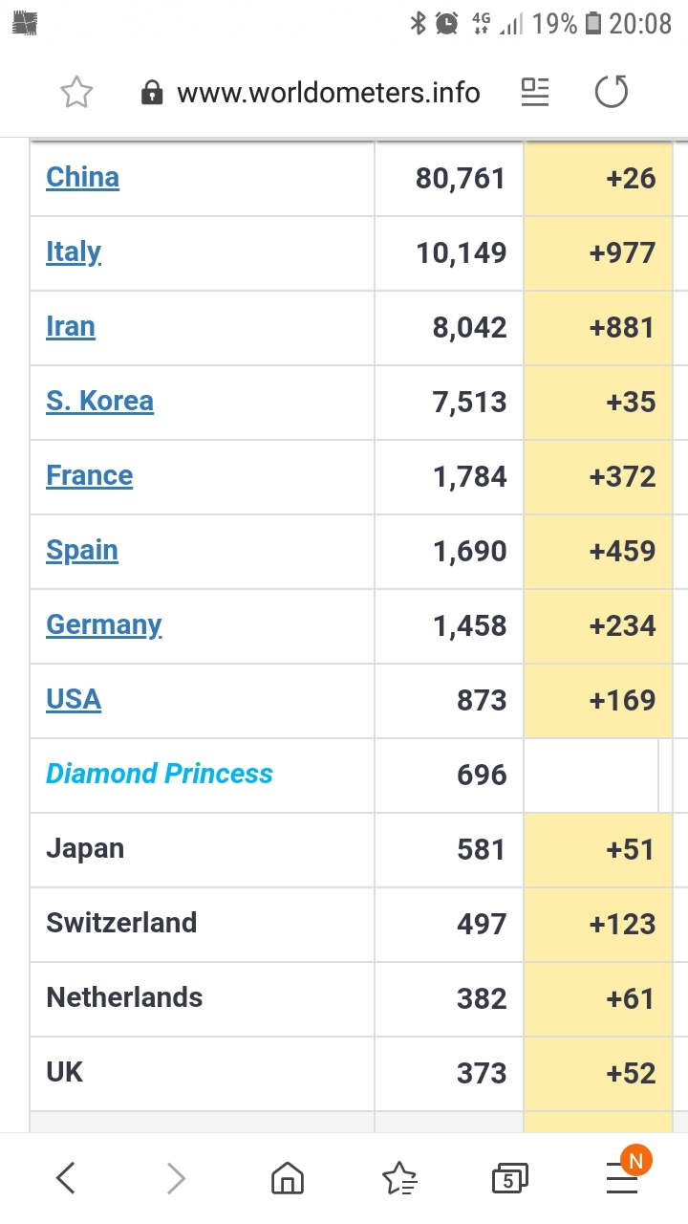
Task: Tap the Diamond Princess row label
Action: [x=160, y=775]
